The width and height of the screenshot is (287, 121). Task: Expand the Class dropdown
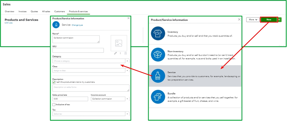pyautogui.click(x=91, y=70)
